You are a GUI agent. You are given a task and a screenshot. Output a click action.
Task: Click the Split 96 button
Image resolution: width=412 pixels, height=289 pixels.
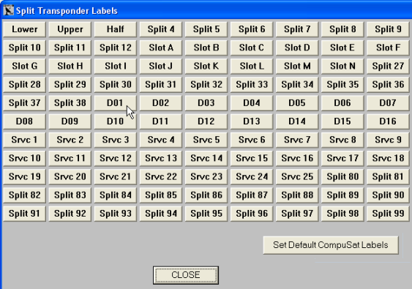252,214
